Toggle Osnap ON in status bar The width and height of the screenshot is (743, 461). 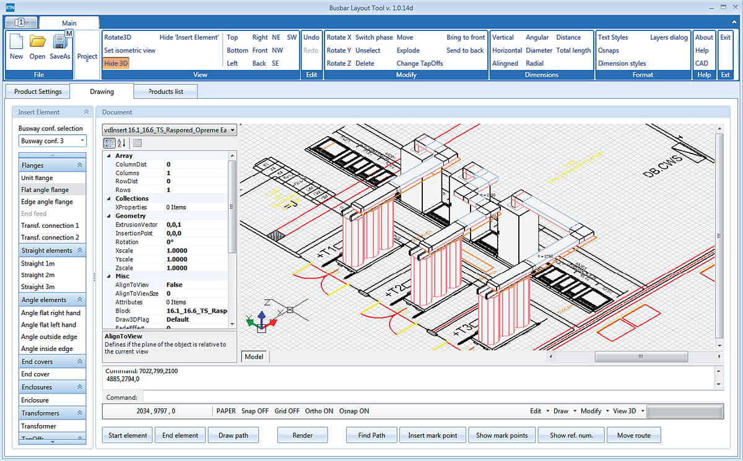354,411
